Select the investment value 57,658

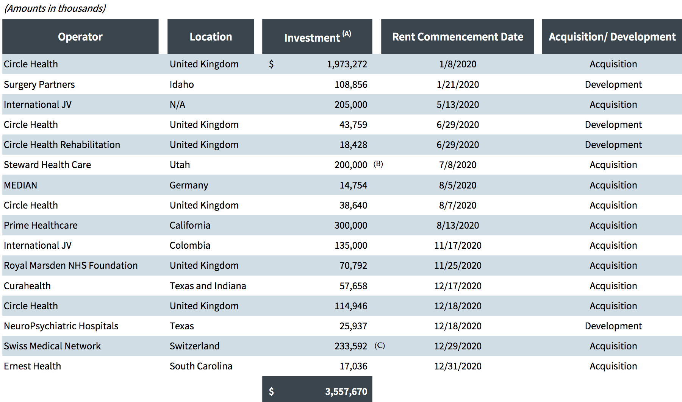click(354, 286)
